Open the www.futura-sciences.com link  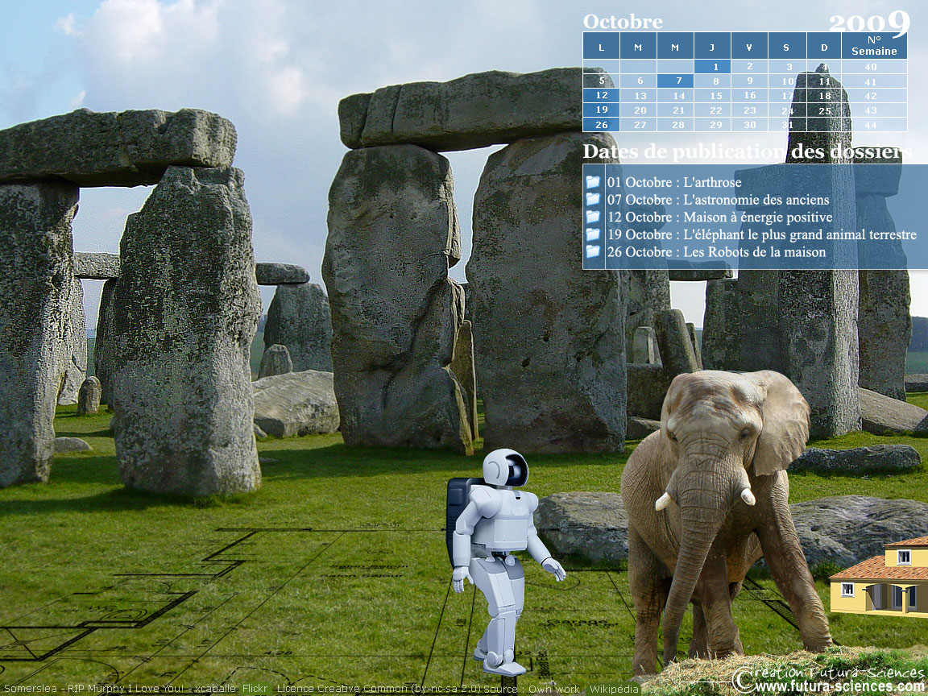tap(839, 686)
